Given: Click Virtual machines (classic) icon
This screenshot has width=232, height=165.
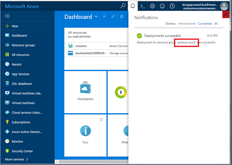Looking at the screenshot, I should (x=7, y=93).
